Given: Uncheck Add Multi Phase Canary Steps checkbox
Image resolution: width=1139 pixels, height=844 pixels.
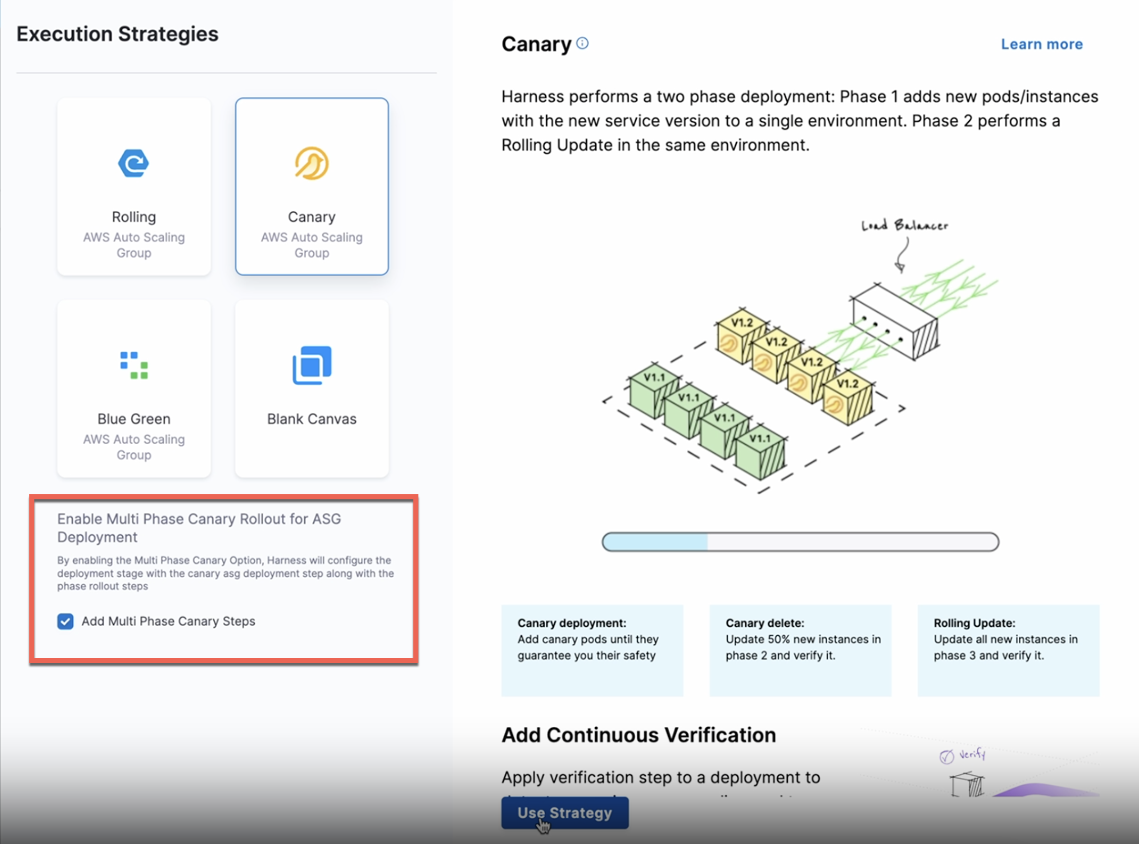Looking at the screenshot, I should pyautogui.click(x=65, y=621).
